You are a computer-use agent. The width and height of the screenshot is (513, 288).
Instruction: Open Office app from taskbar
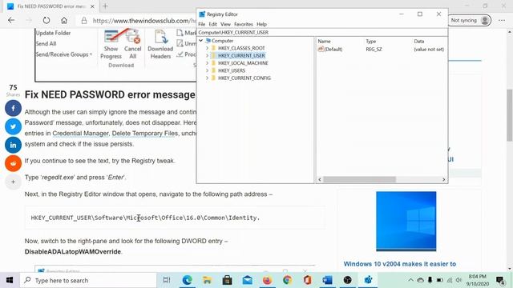click(x=307, y=280)
